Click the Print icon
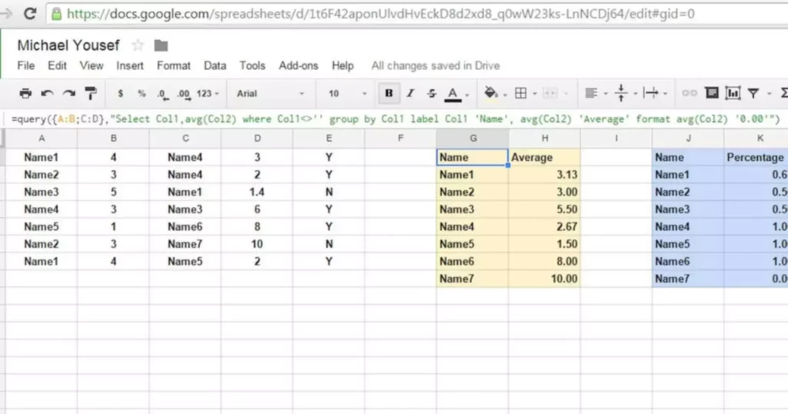This screenshot has width=788, height=414. [25, 93]
